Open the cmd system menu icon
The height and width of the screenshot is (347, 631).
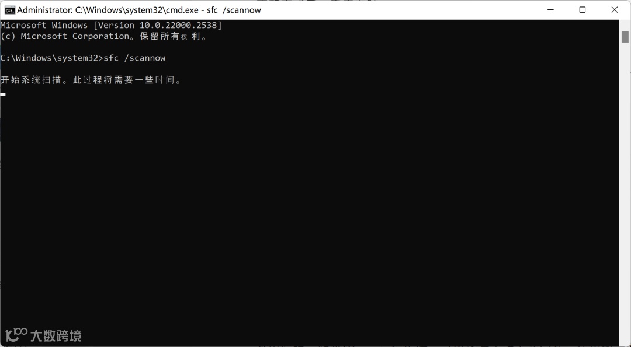[10, 10]
